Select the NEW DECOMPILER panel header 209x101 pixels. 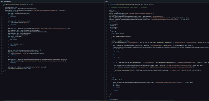coord(6,2)
